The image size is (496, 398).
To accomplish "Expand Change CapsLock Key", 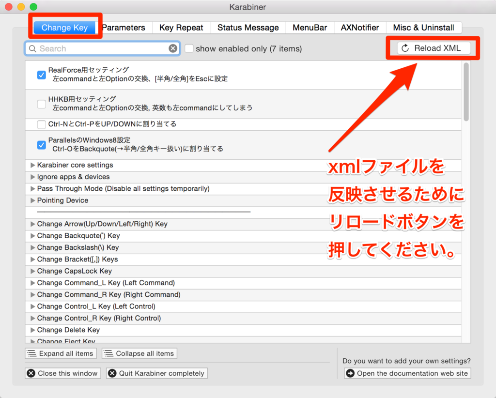I will (x=32, y=271).
